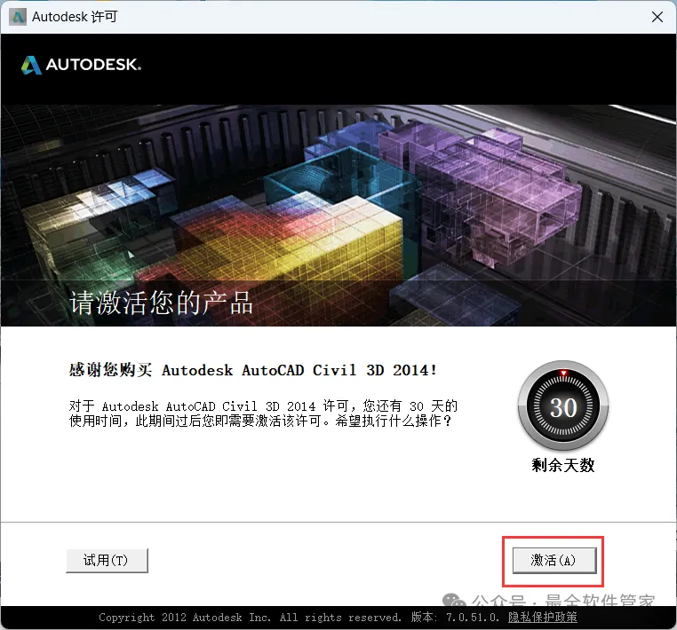Click the 30 days remaining countdown dial
Viewport: 677px width, 630px height.
coord(563,406)
